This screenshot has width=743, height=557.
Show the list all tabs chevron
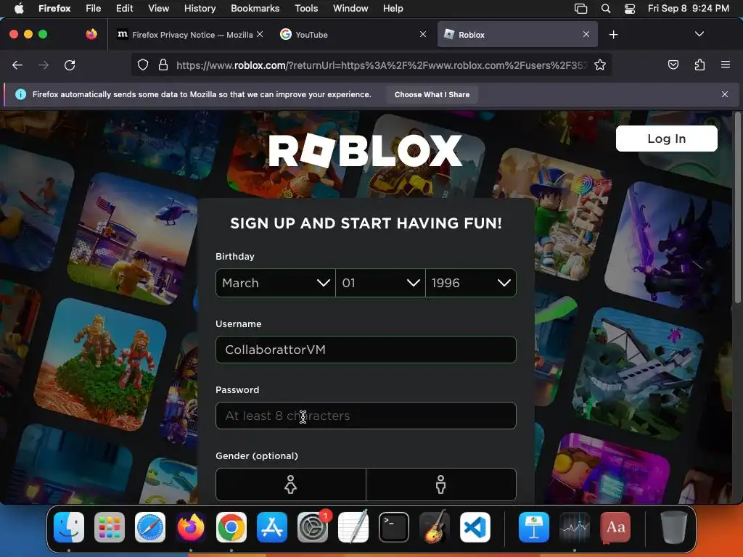(699, 34)
